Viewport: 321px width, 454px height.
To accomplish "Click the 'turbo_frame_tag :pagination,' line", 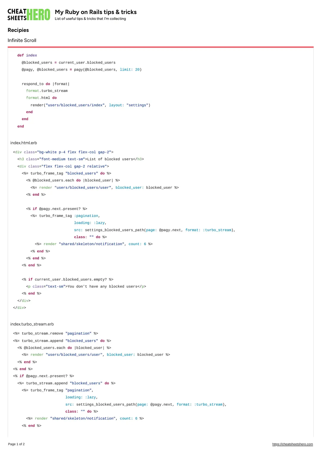I will coord(65,216).
